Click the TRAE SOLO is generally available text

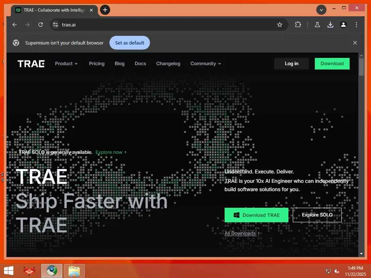[x=55, y=152]
